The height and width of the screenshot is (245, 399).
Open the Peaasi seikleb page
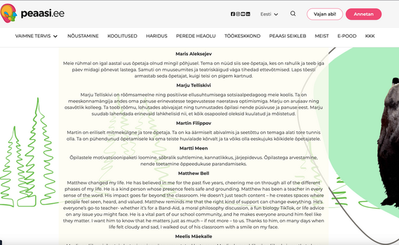[x=288, y=36]
